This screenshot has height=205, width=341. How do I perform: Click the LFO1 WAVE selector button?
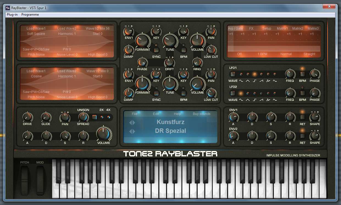[x=233, y=74]
